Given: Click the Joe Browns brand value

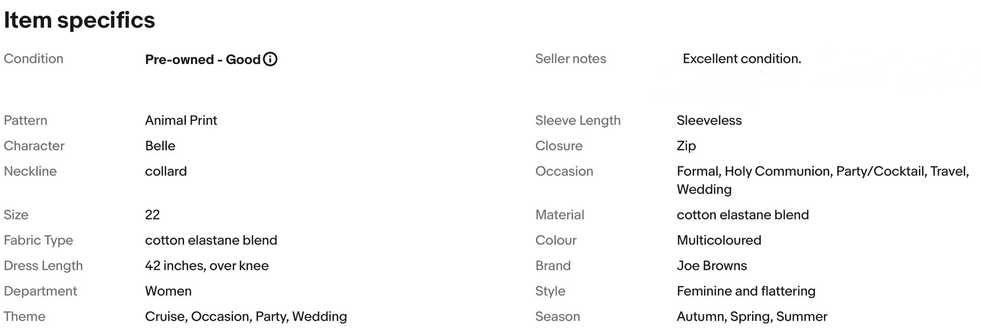Looking at the screenshot, I should pos(712,266).
